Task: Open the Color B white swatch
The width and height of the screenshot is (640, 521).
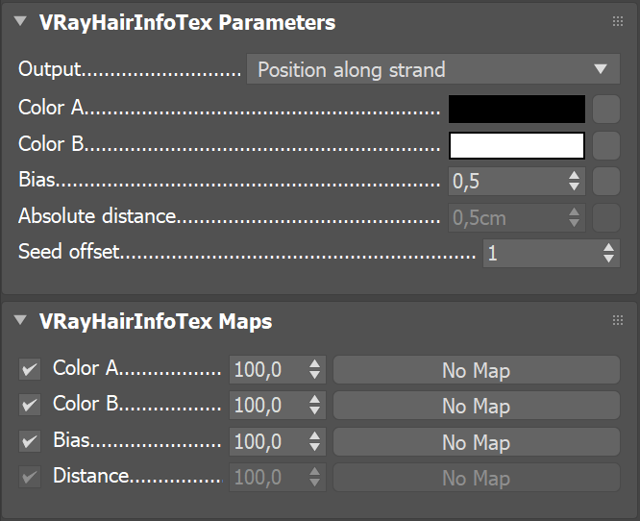Action: (x=517, y=145)
